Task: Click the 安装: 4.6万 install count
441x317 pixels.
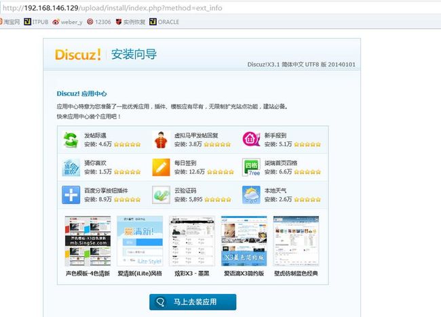Action: [x=98, y=144]
